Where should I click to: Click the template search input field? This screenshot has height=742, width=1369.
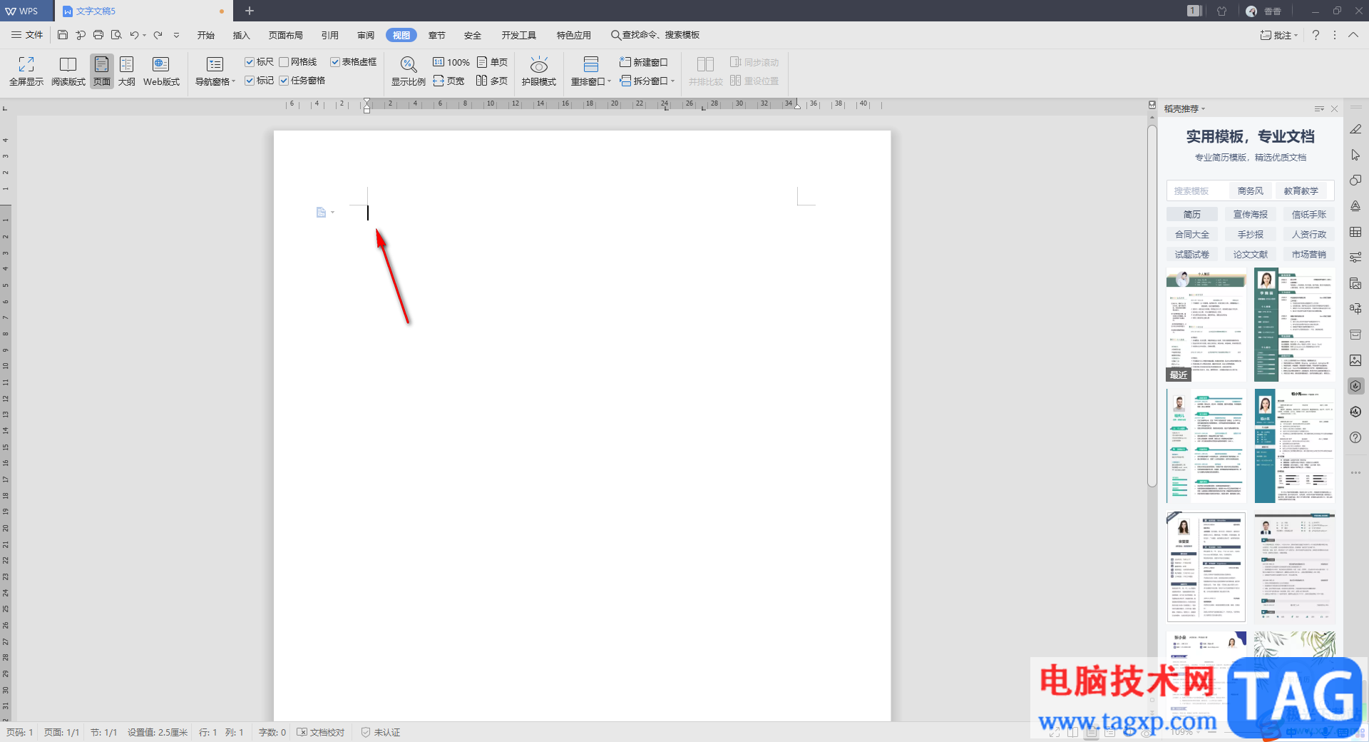pyautogui.click(x=1198, y=190)
